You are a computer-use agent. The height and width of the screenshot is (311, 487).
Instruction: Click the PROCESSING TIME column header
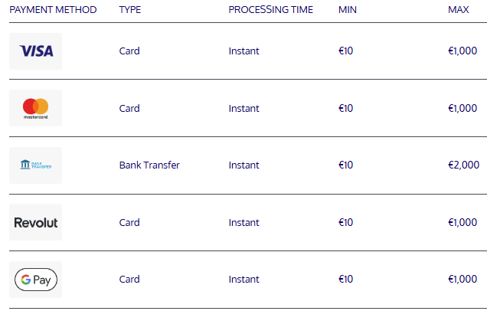[x=270, y=10]
